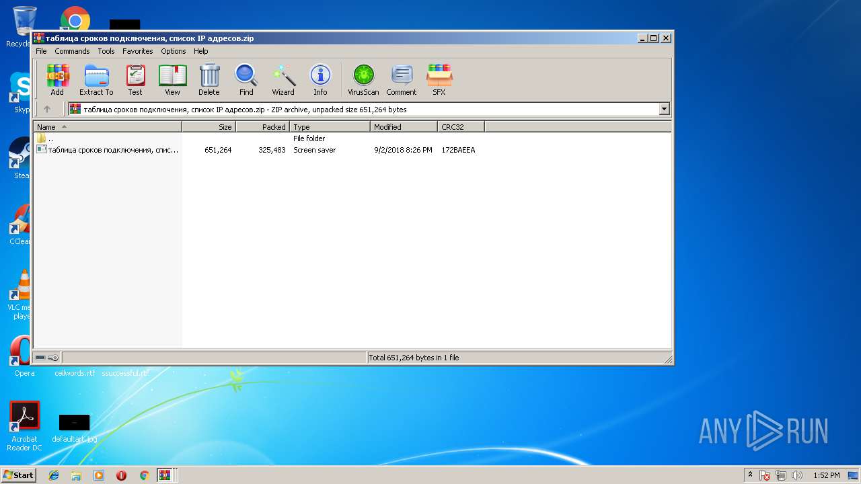Open VLC media player desktop shortcut
The image size is (861, 484).
pos(20,294)
